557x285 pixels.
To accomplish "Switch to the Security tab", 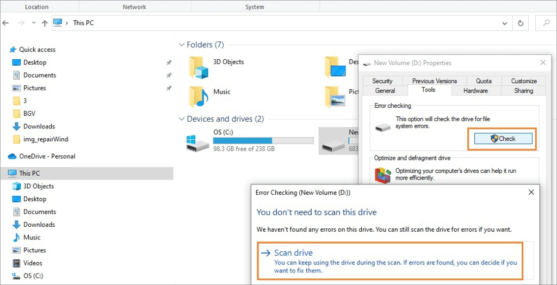I will [382, 81].
